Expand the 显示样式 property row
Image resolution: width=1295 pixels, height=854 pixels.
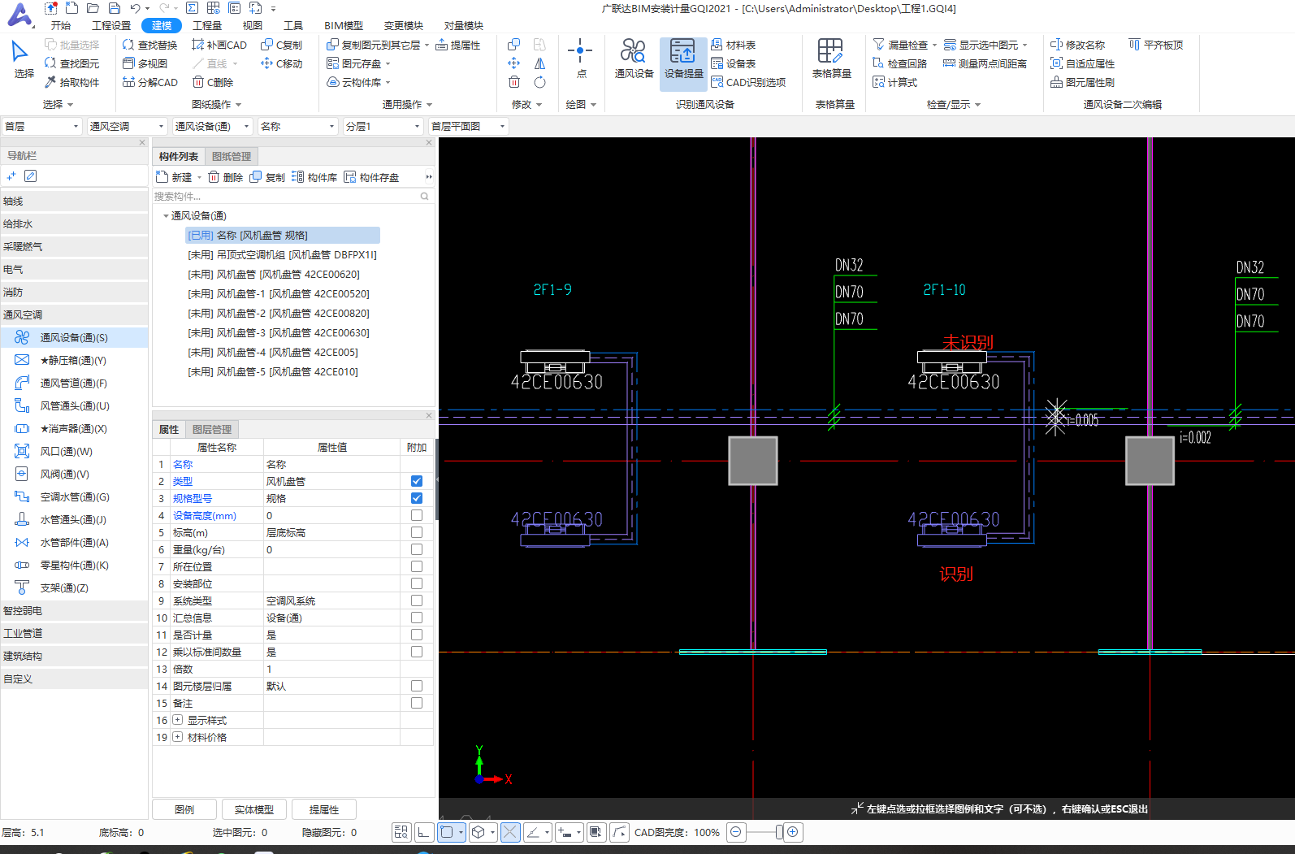177,720
